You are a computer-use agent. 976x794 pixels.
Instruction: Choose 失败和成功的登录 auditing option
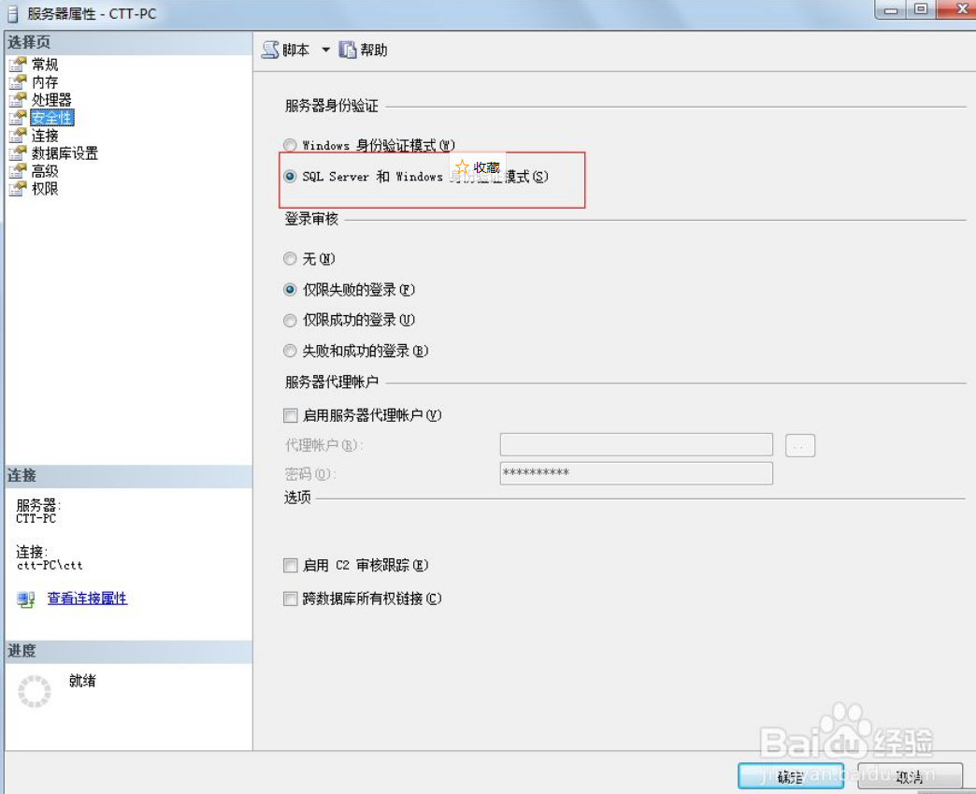(290, 351)
